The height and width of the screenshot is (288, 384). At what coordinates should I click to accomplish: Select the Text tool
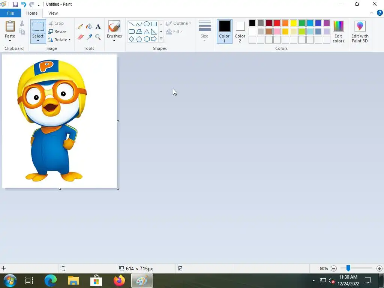tap(98, 27)
